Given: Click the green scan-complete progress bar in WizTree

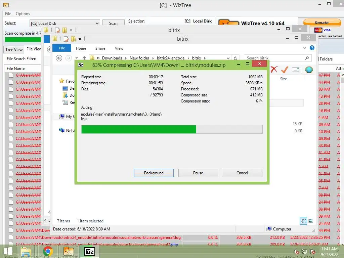Looking at the screenshot, I should (x=23, y=40).
